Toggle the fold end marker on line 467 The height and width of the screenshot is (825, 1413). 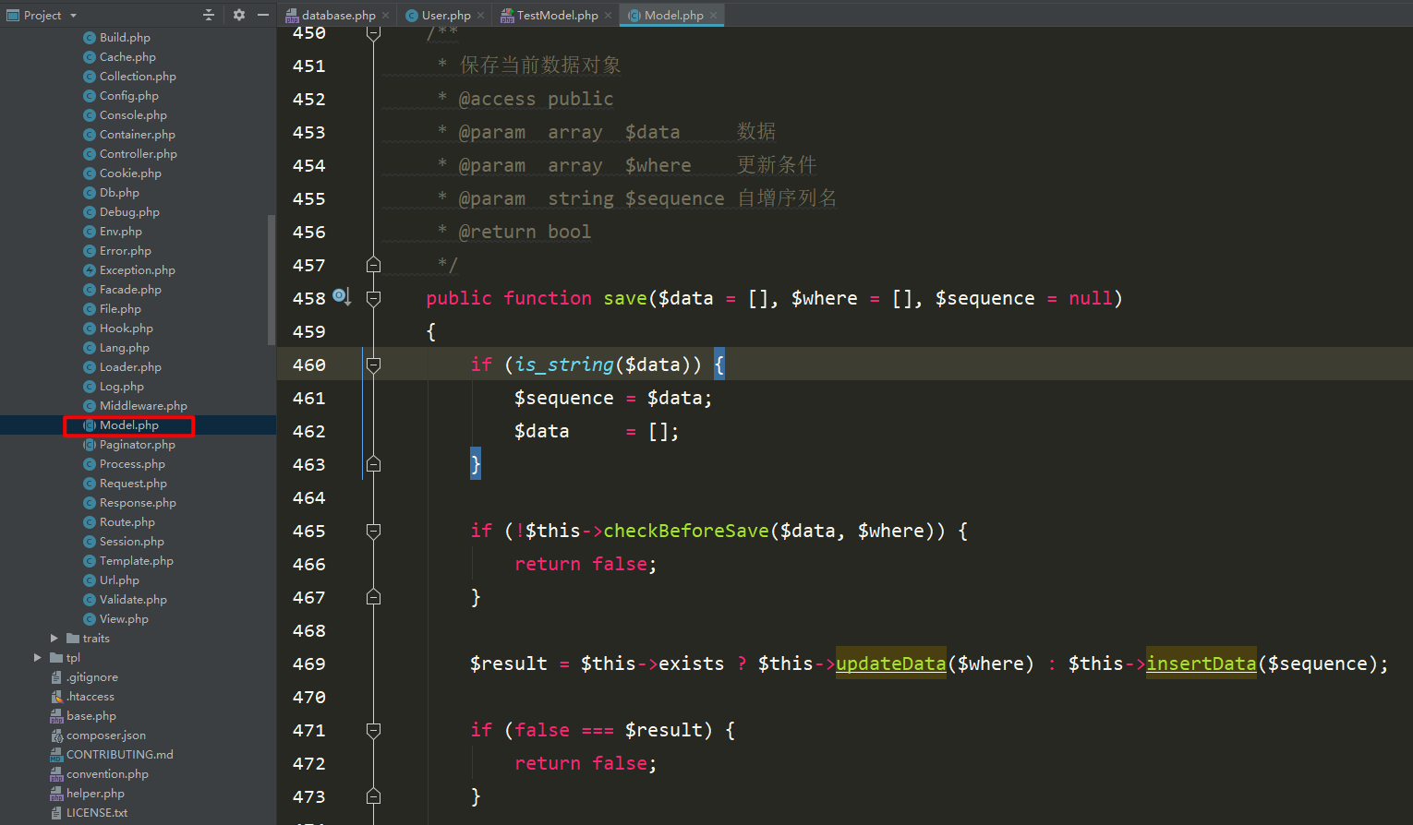point(373,597)
